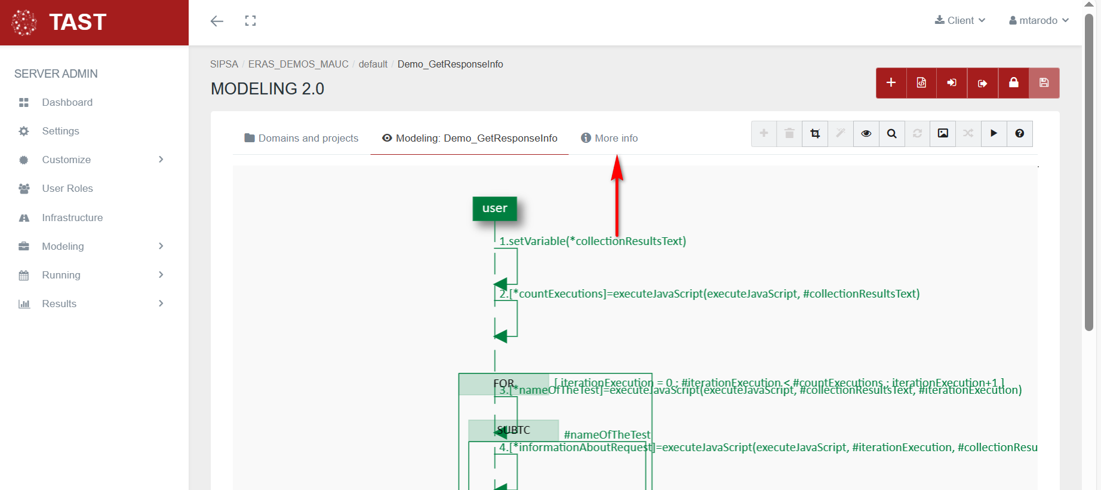Toggle the red lock button
This screenshot has width=1101, height=490.
pos(1013,83)
